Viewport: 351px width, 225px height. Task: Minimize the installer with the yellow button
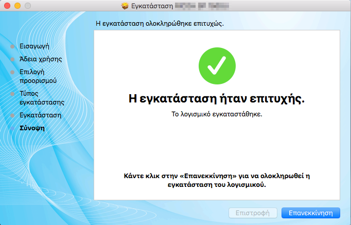pyautogui.click(x=17, y=6)
